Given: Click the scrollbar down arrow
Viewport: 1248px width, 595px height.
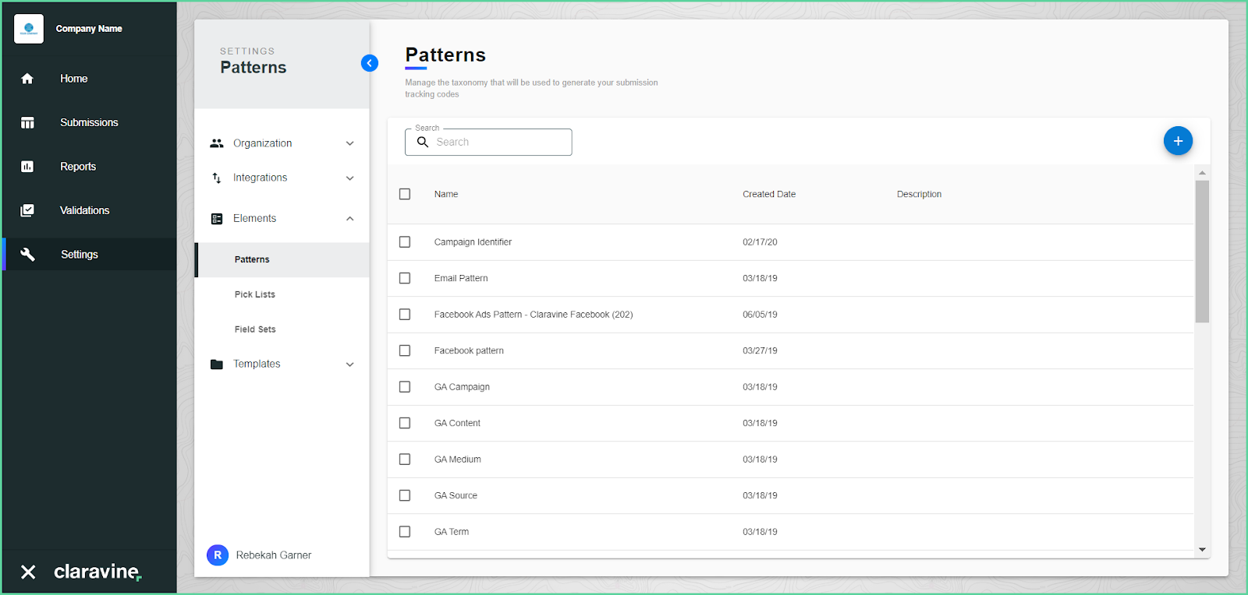Looking at the screenshot, I should coord(1202,550).
